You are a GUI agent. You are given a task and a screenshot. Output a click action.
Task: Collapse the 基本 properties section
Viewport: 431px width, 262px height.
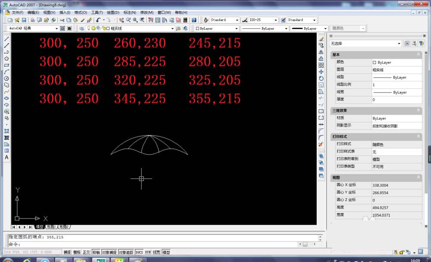click(x=419, y=54)
